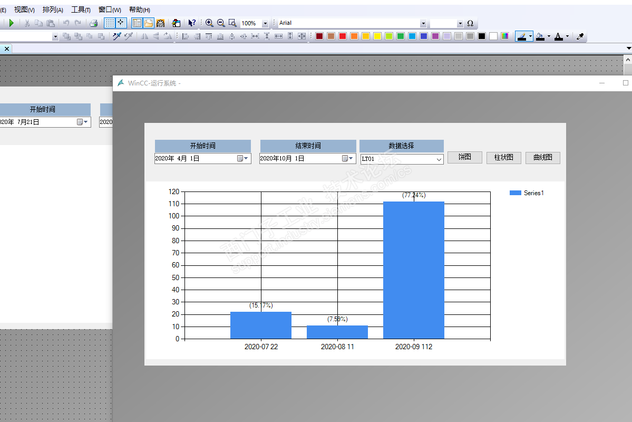Click the Omega special character icon
632x422 pixels.
point(470,23)
